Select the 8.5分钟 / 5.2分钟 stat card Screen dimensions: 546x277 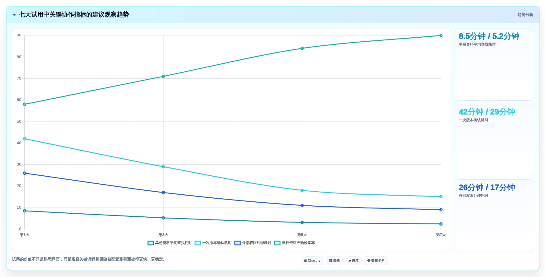point(494,65)
